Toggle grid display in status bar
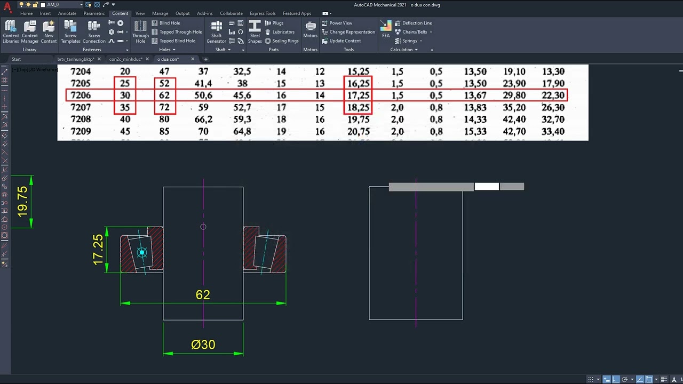The height and width of the screenshot is (384, 683). click(x=591, y=379)
